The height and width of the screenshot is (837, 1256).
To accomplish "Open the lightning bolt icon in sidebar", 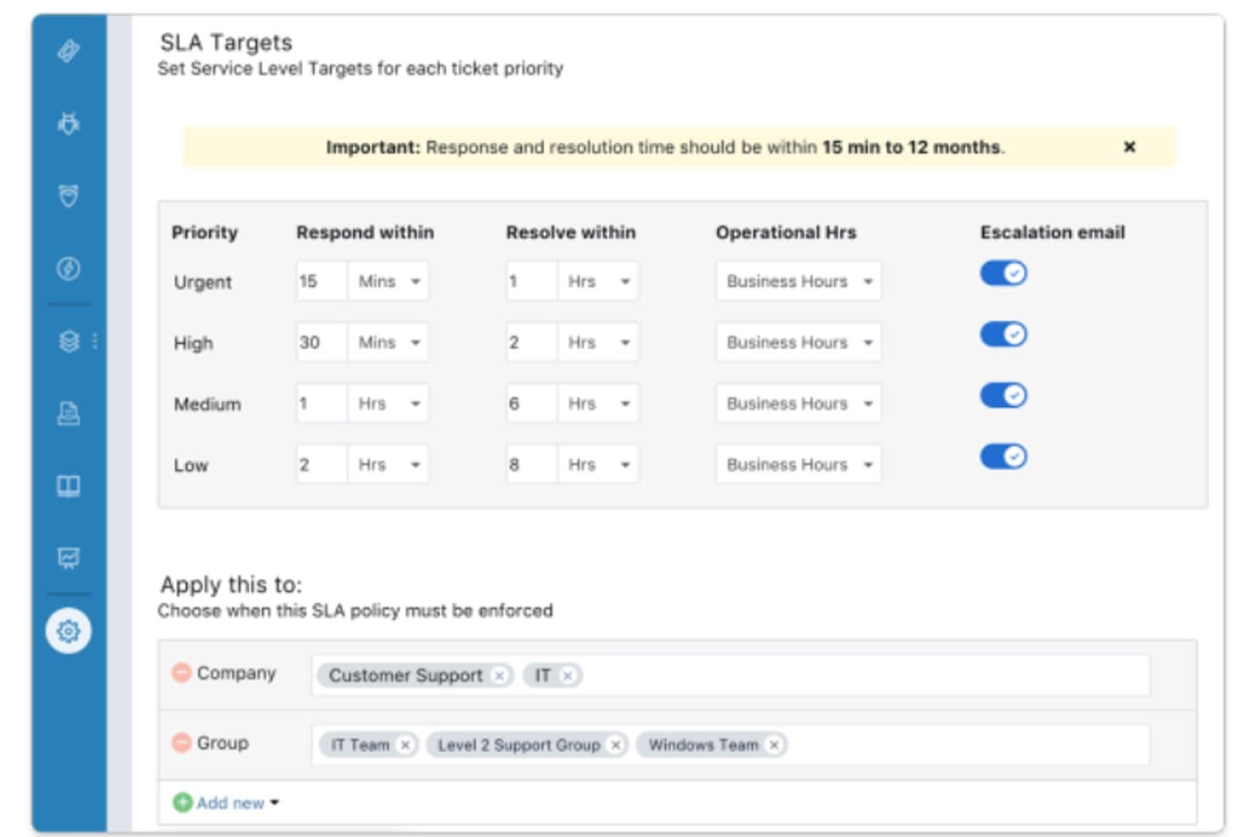I will tap(69, 269).
